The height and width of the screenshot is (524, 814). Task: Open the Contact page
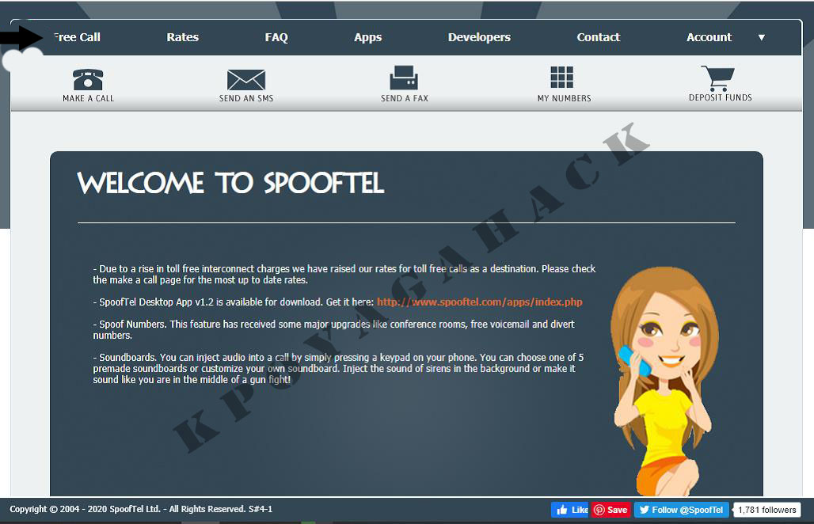pyautogui.click(x=599, y=37)
